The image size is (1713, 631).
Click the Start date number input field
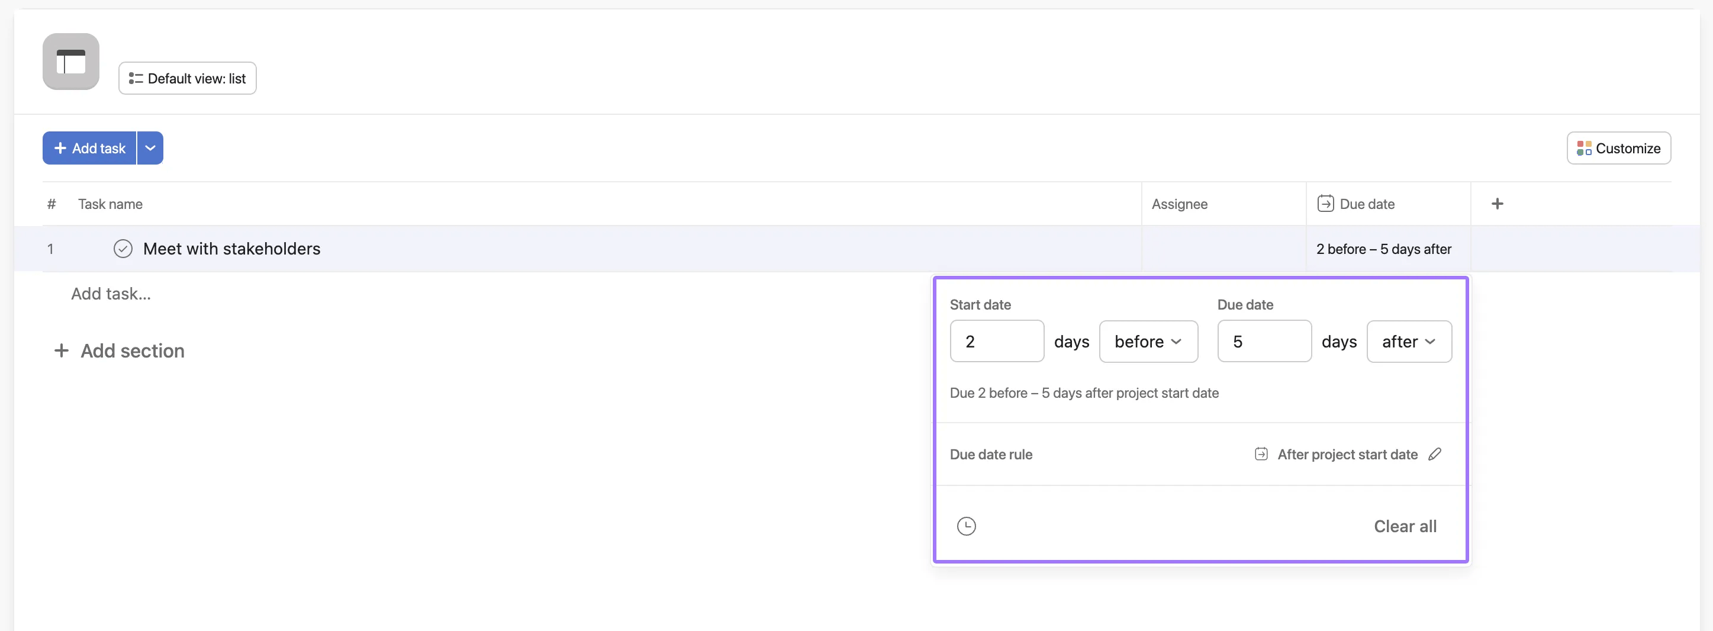[996, 341]
